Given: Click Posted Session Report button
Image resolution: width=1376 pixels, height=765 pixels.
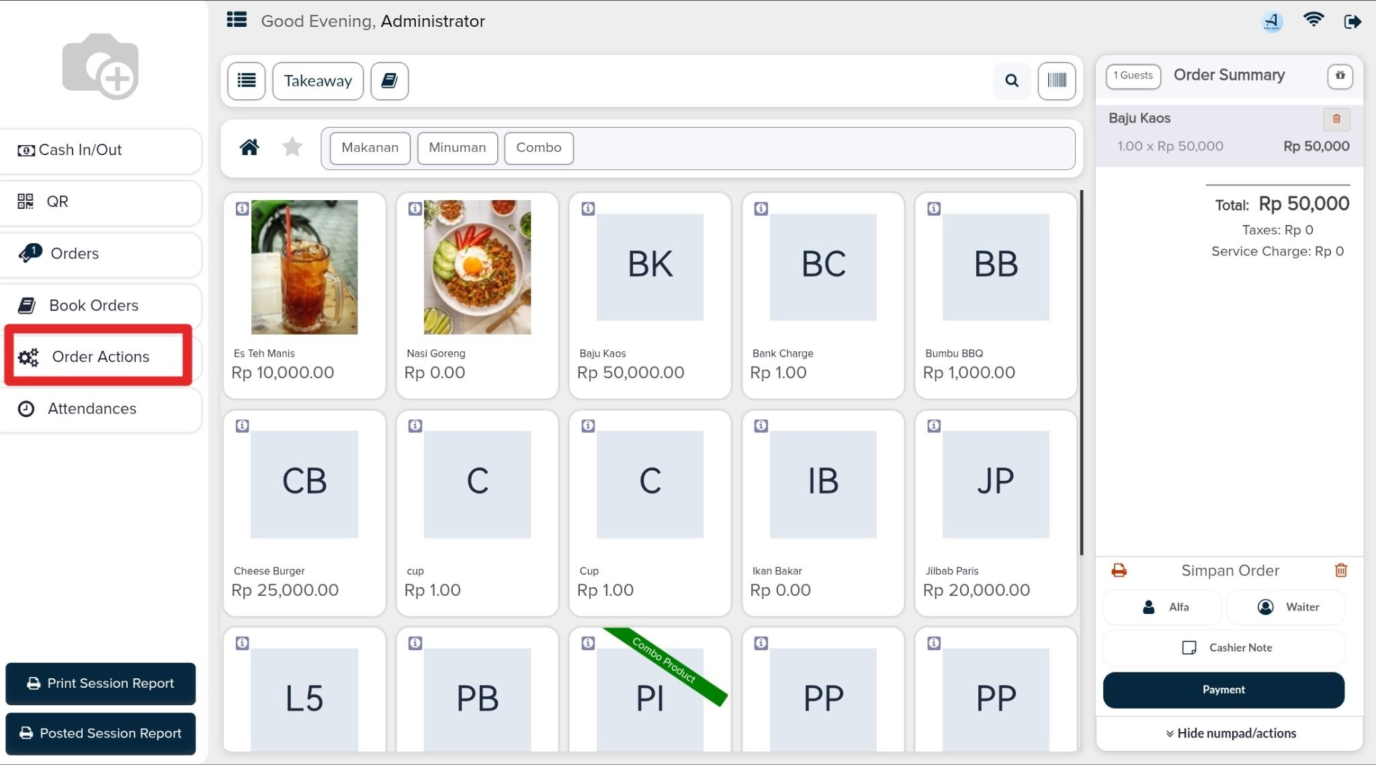Looking at the screenshot, I should click(101, 733).
